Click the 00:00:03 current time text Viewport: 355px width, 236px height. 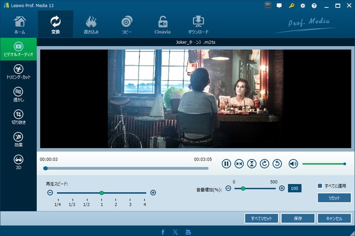click(x=49, y=159)
